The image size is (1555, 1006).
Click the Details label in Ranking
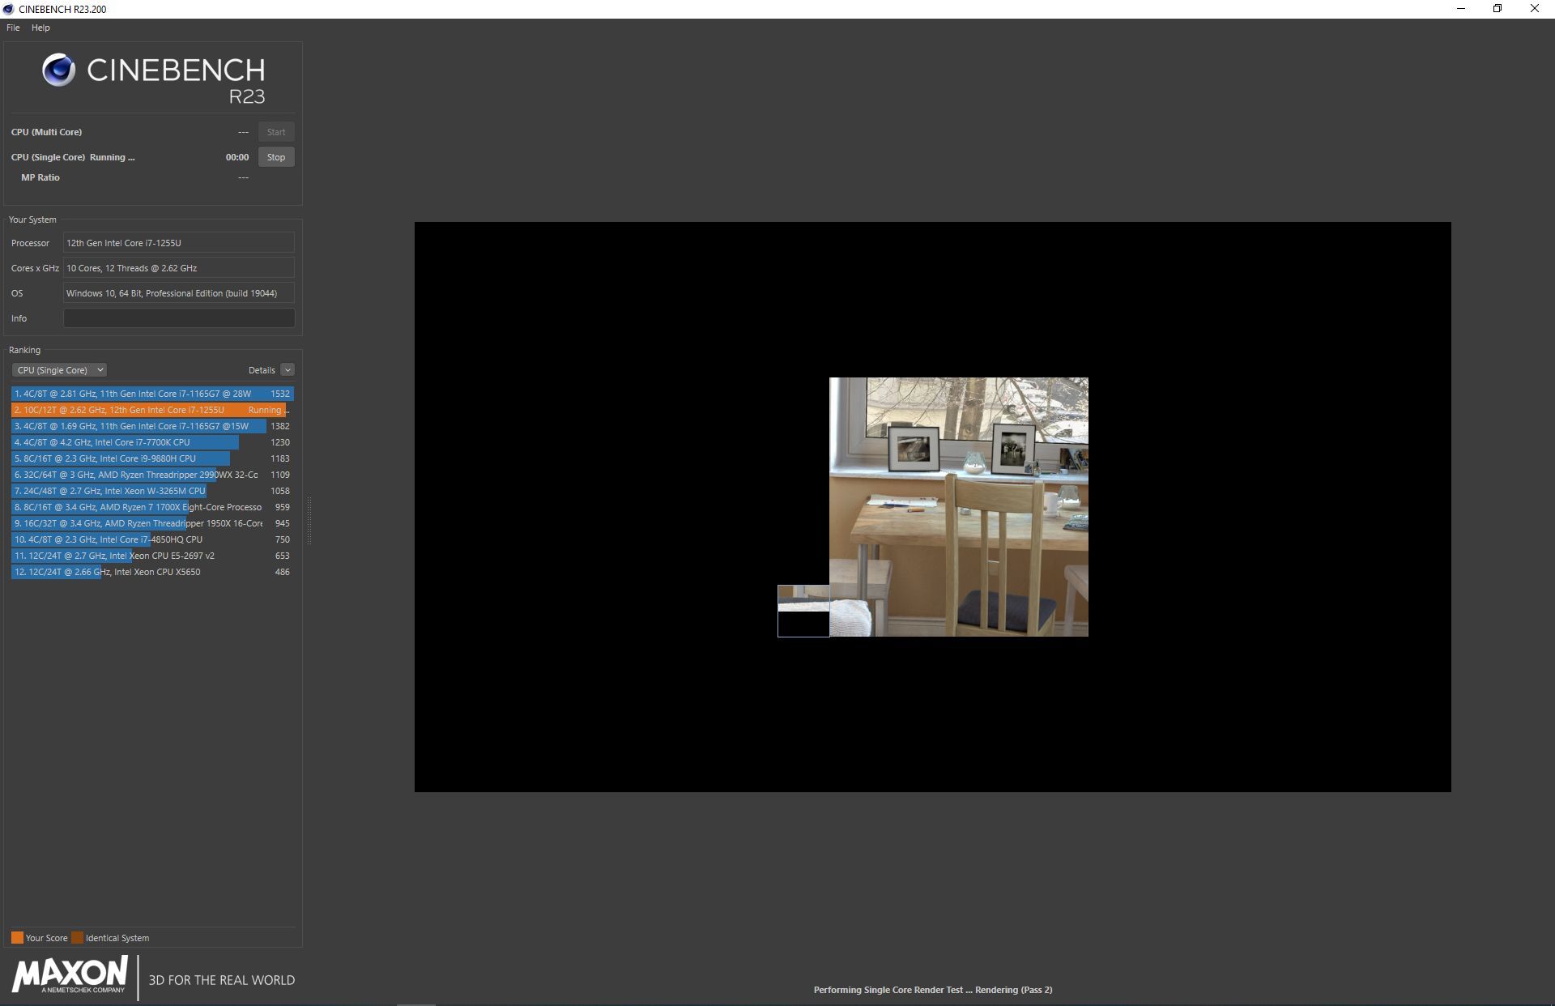point(262,370)
